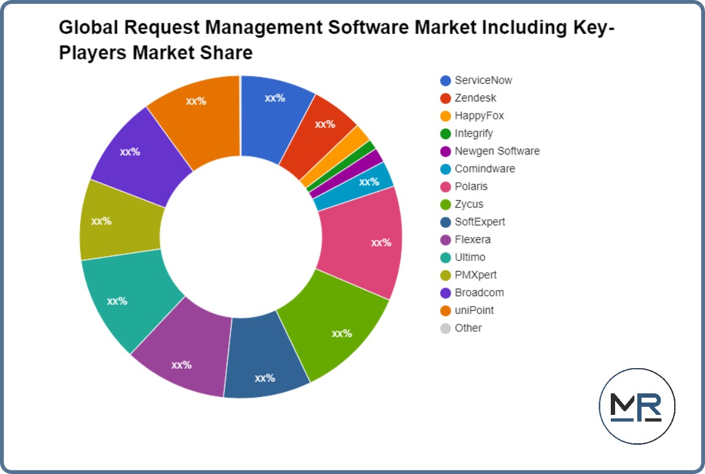Viewport: 705px width, 474px height.
Task: Click the pink Polaris donut slice
Action: point(363,243)
